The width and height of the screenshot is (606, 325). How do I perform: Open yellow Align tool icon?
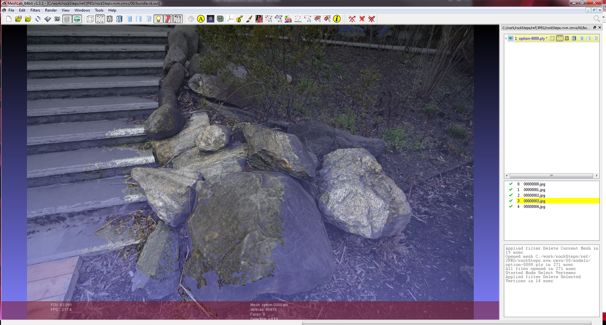click(x=201, y=19)
